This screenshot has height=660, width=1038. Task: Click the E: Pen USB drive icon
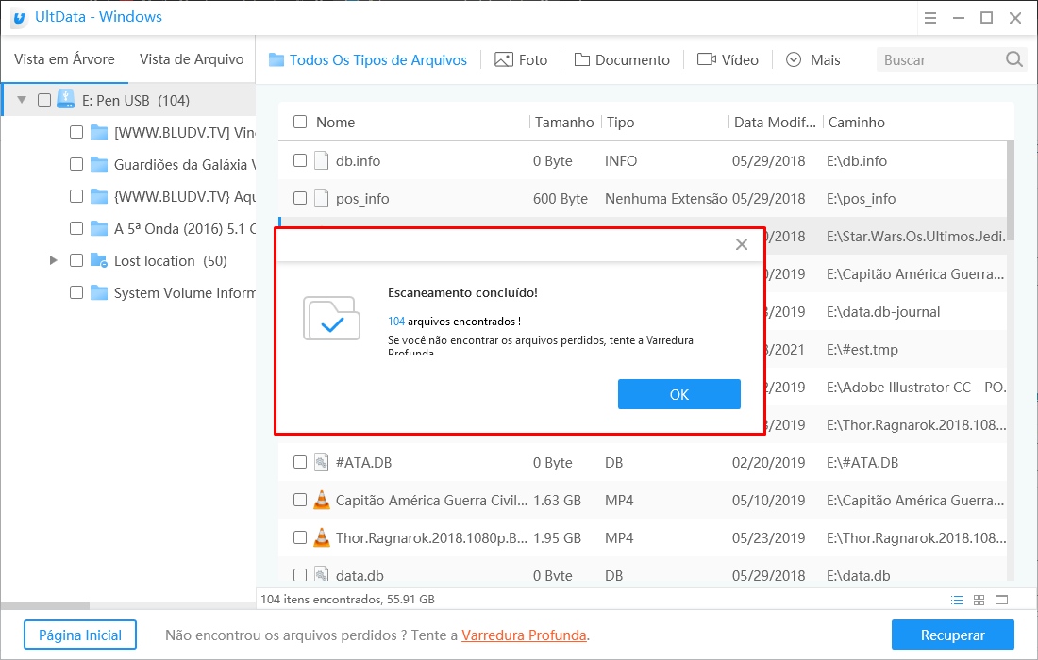click(x=65, y=99)
